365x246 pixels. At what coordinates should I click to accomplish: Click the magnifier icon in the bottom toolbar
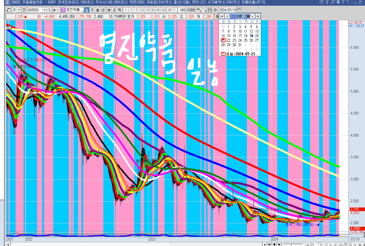click(x=351, y=244)
